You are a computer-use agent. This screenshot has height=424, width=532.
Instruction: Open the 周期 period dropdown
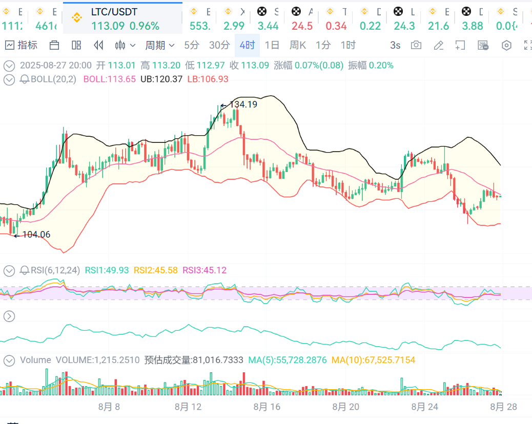160,45
